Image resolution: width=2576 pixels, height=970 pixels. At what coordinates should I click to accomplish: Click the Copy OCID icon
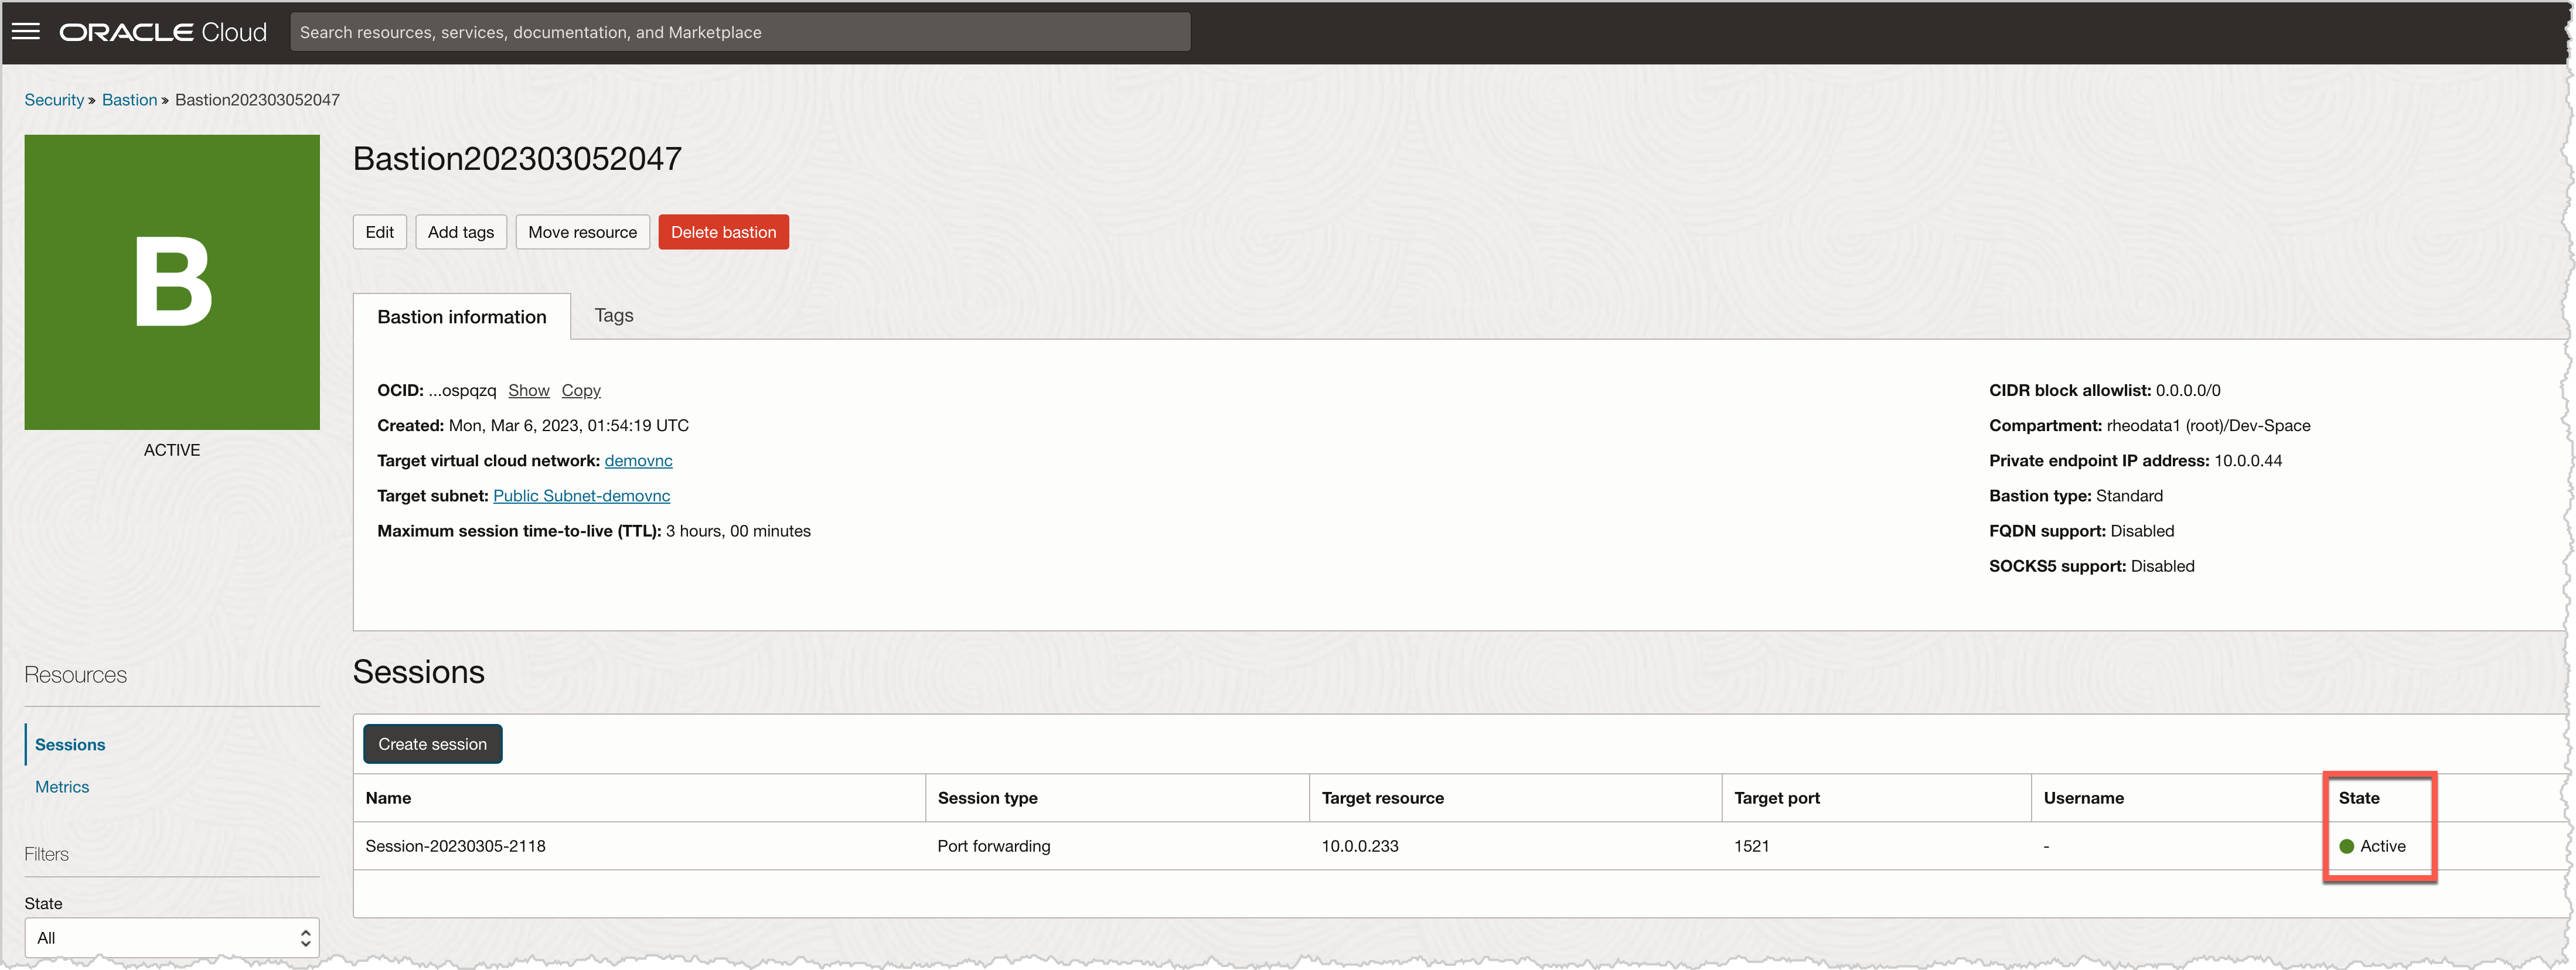[x=580, y=389]
